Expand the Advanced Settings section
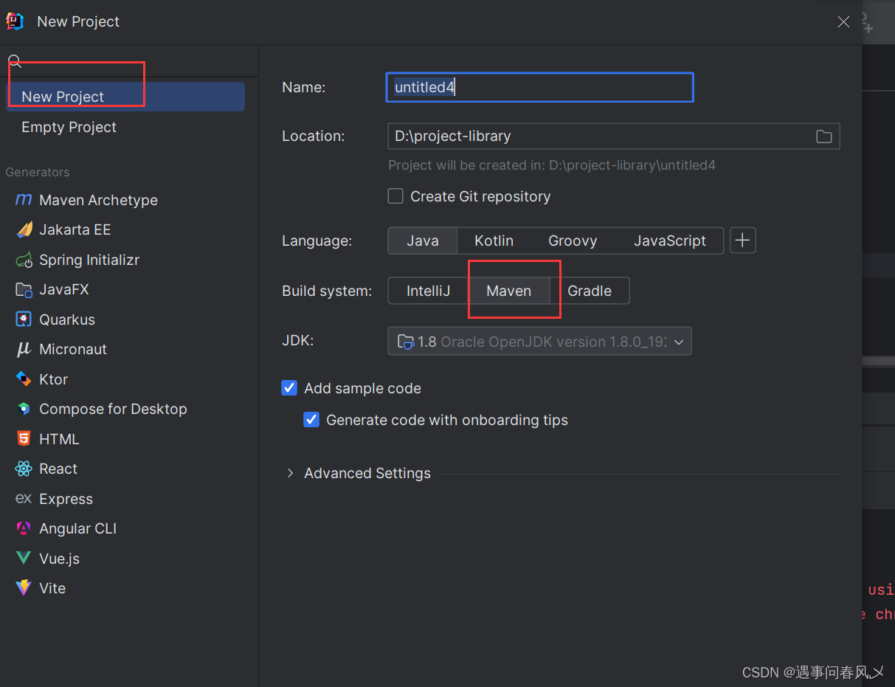This screenshot has width=895, height=687. 291,473
